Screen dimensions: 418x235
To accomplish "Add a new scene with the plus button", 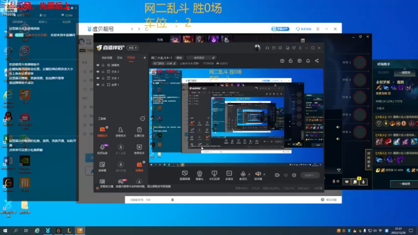I will (x=145, y=57).
